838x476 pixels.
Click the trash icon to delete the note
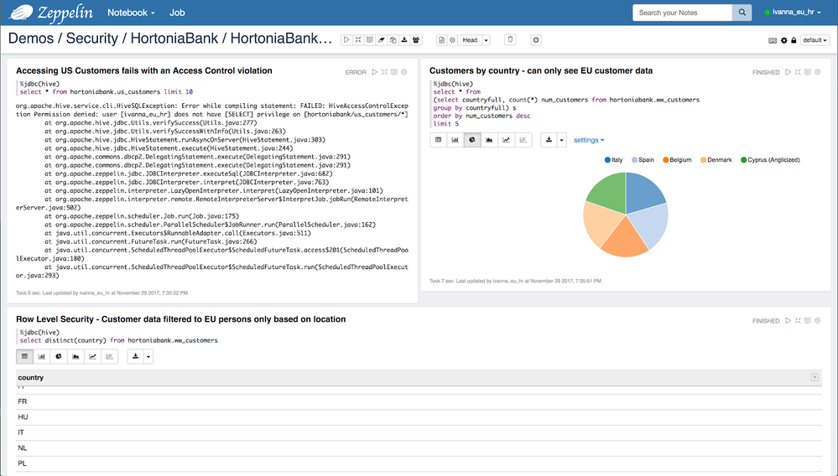510,40
